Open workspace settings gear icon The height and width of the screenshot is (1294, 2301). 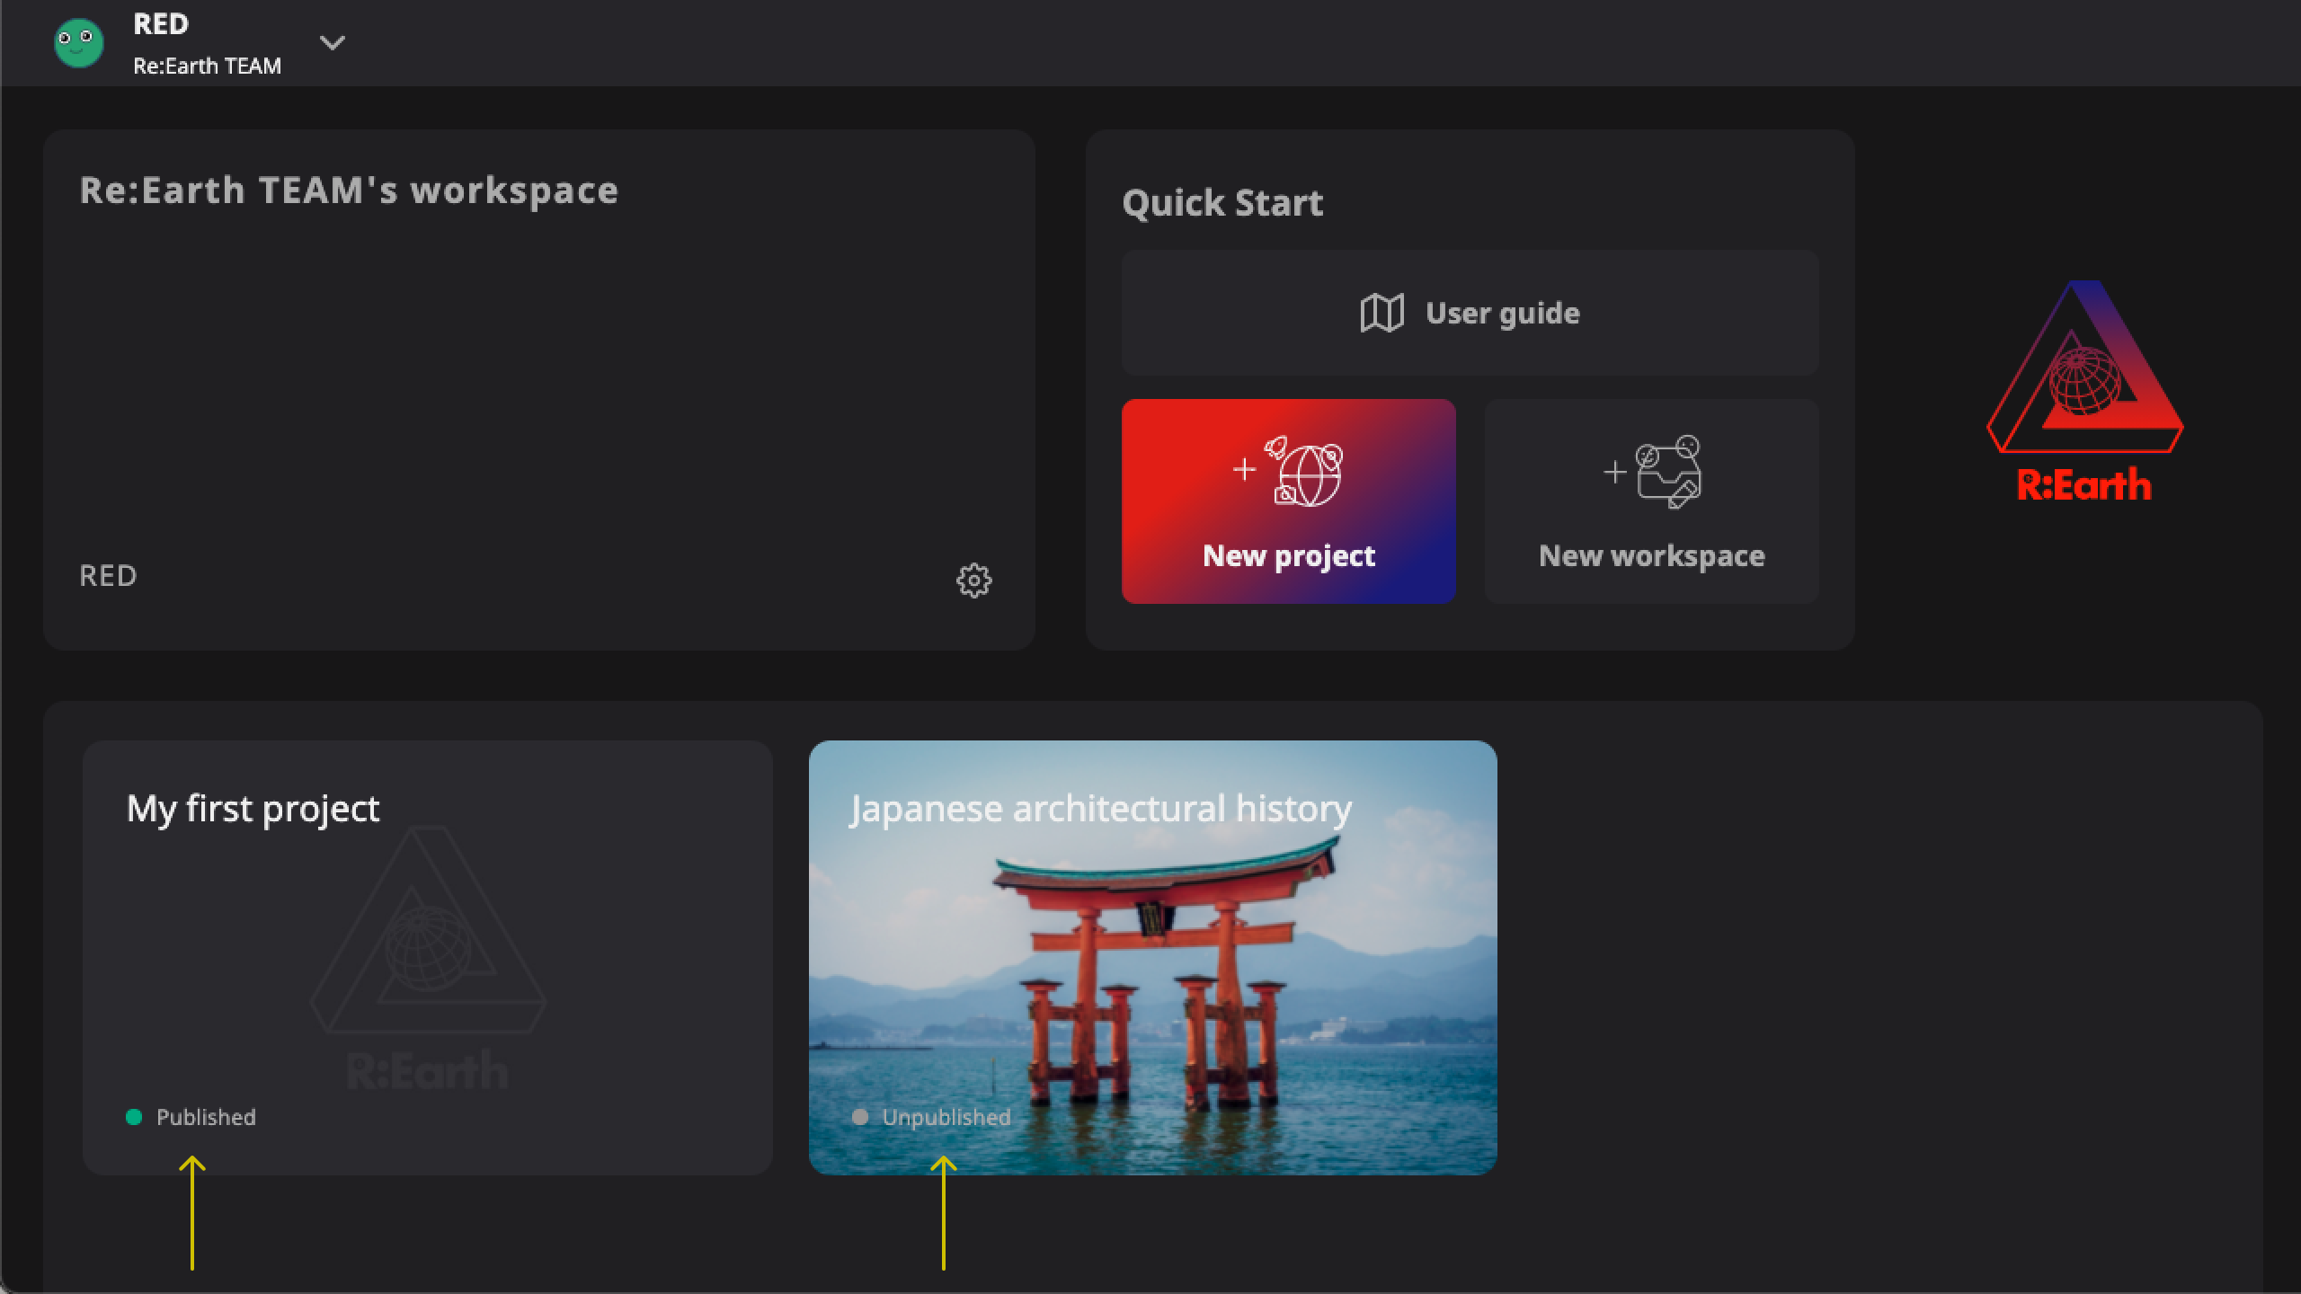[x=973, y=581]
